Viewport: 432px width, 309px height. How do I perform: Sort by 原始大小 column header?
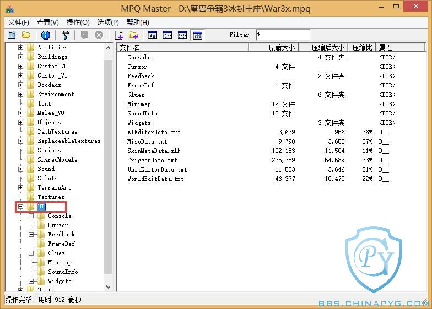click(273, 48)
